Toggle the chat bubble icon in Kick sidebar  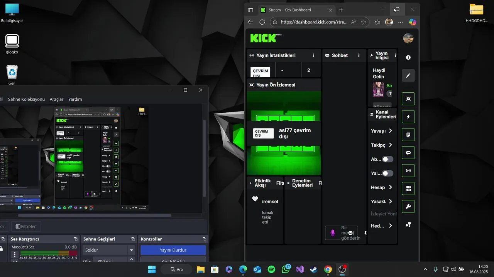pyautogui.click(x=408, y=153)
